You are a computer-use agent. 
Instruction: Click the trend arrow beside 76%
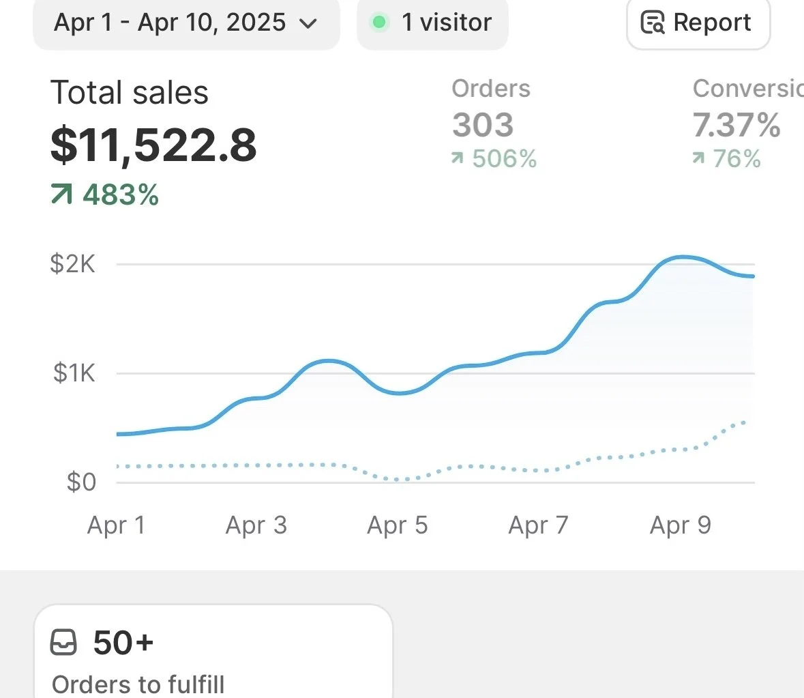point(697,158)
